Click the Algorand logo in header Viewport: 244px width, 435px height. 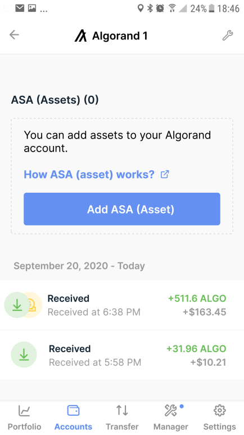[80, 36]
